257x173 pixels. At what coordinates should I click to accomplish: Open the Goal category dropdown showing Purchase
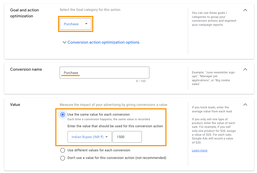pos(76,24)
